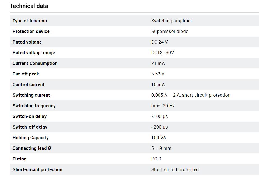Screen dimensions: 259x182
Task: Select the Switching current value text
Action: (191, 95)
